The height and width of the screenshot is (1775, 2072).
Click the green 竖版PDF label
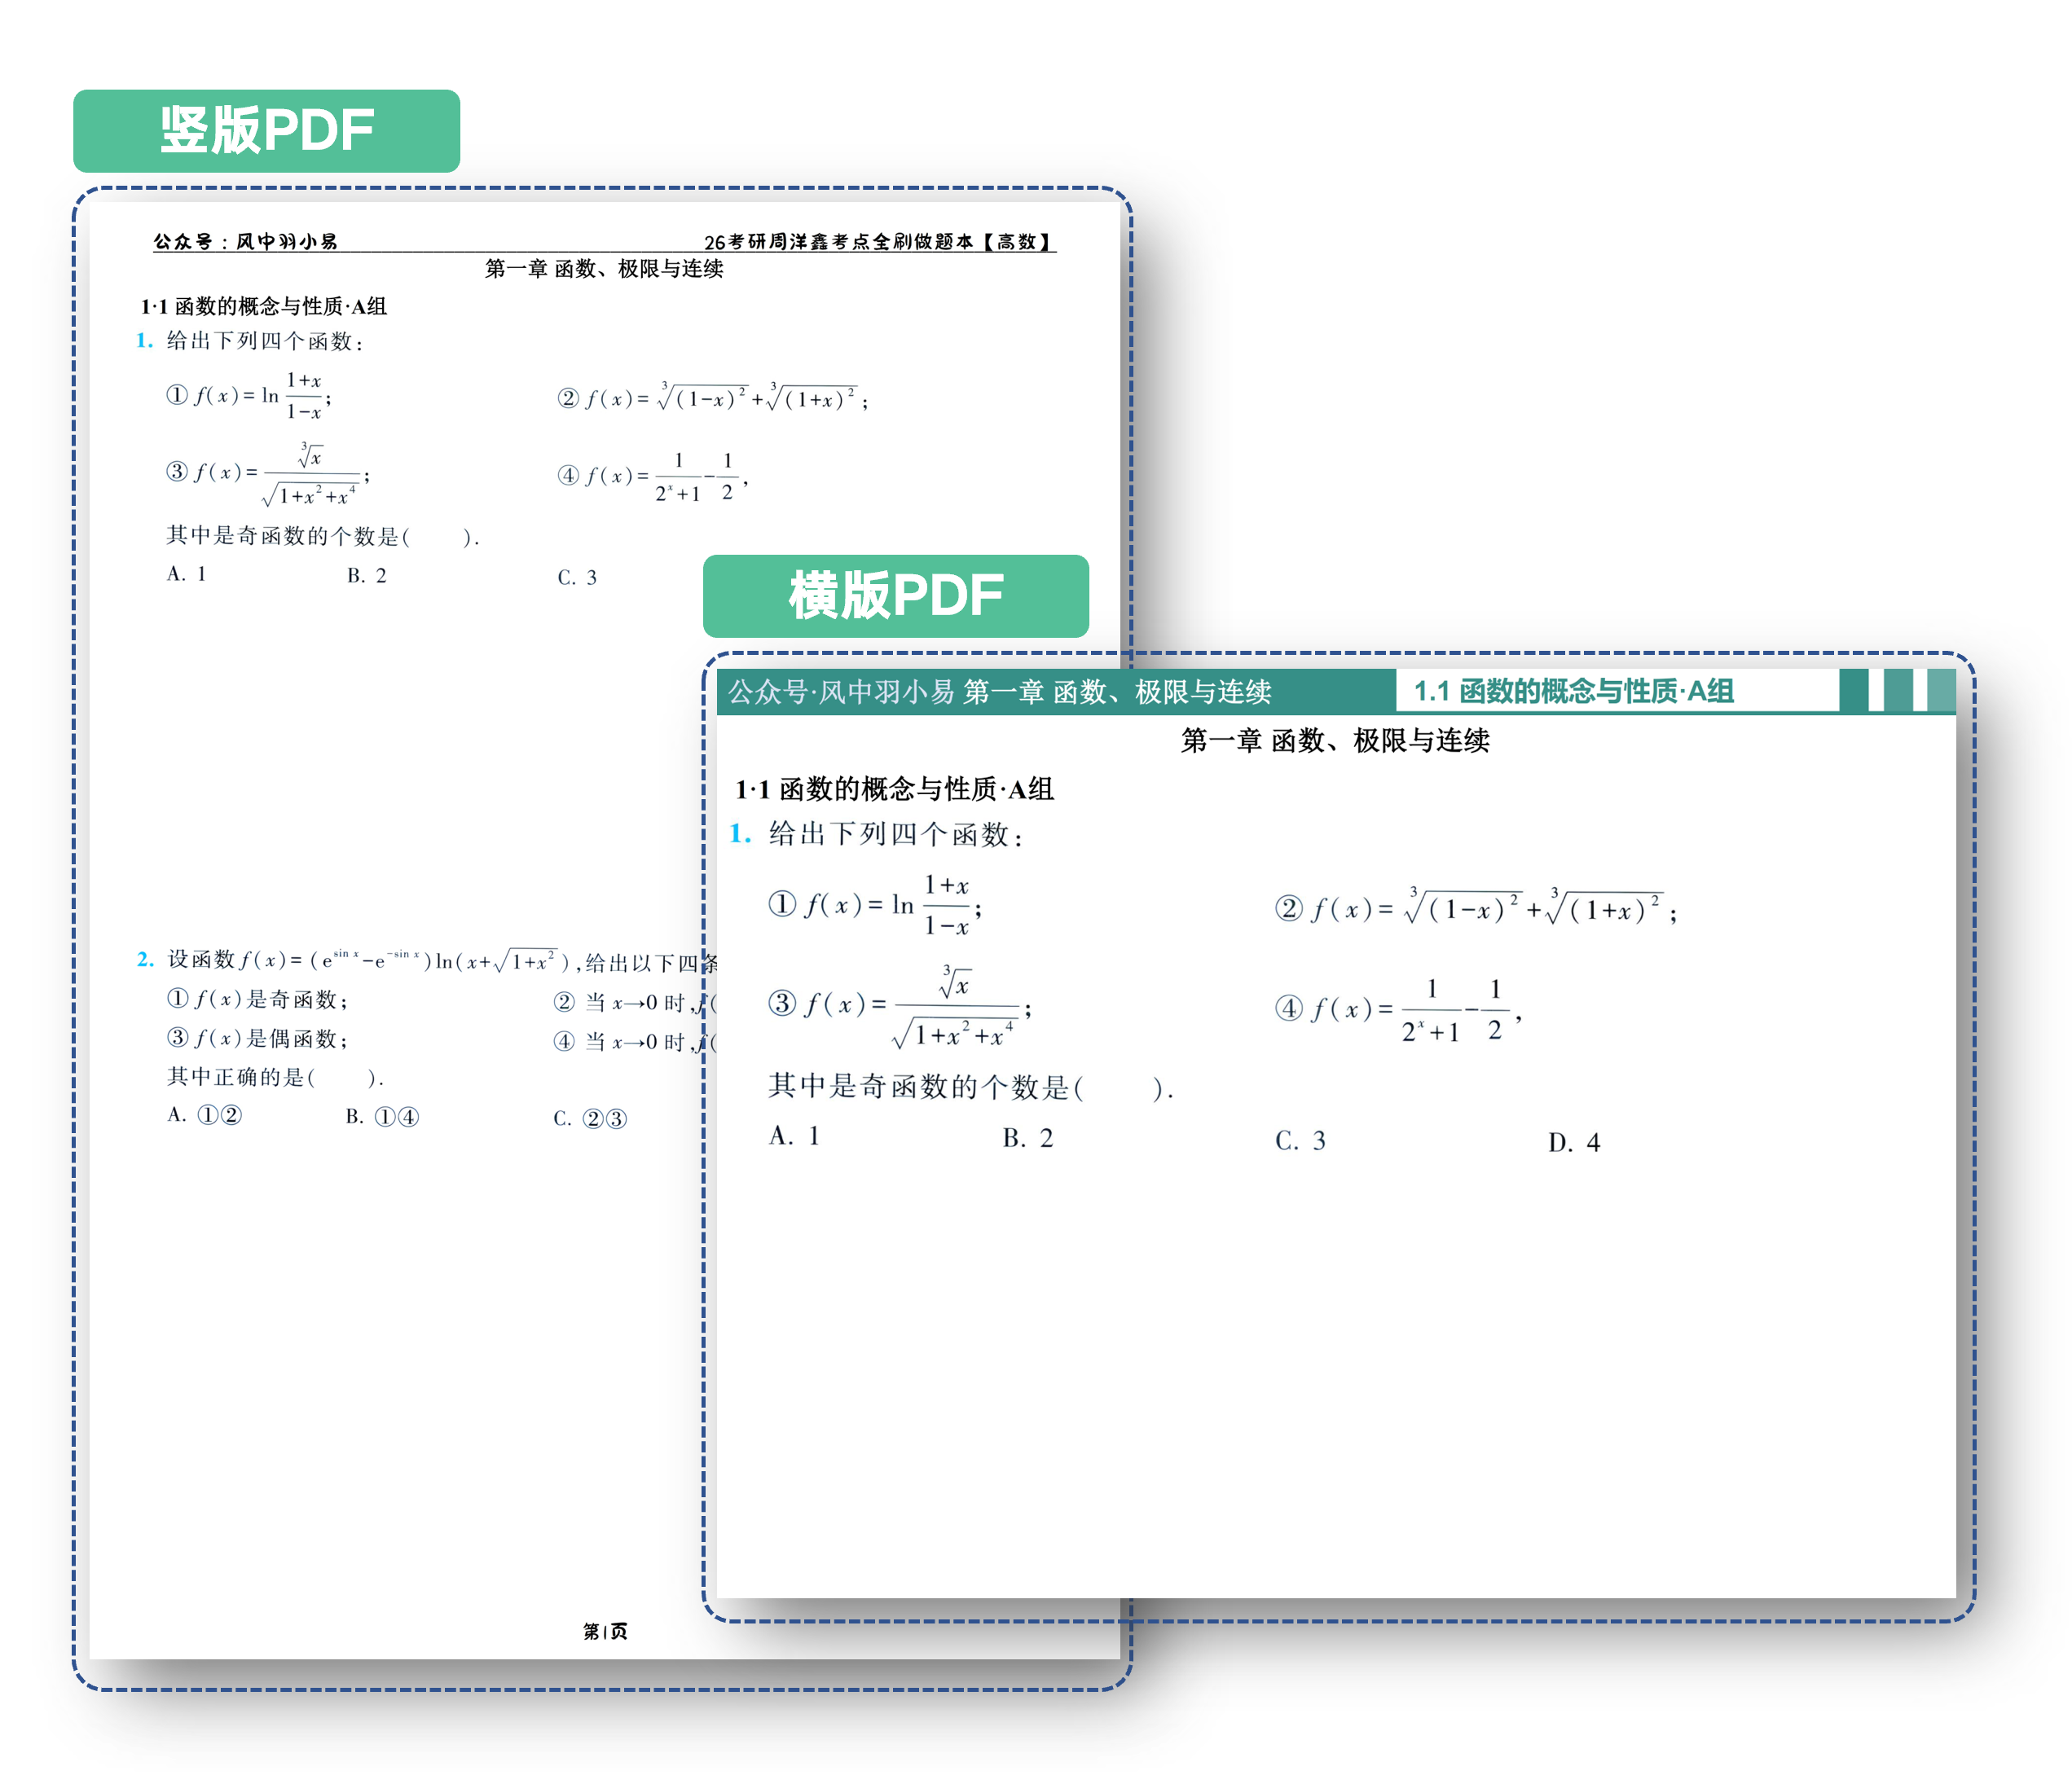[x=266, y=131]
